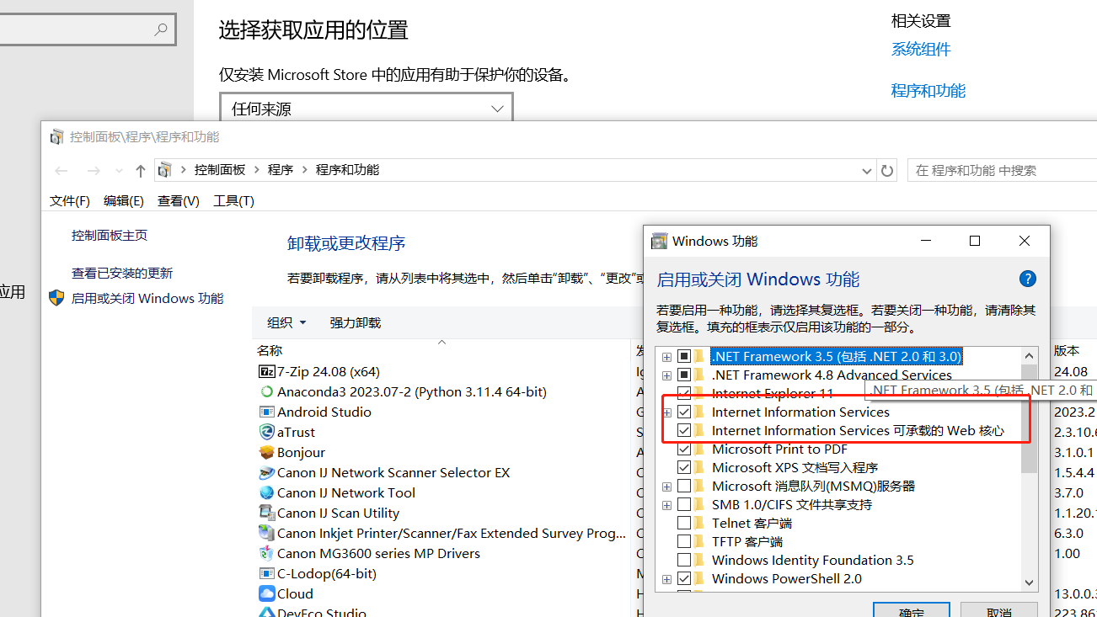Click the search magnifier icon in Settings

click(160, 29)
